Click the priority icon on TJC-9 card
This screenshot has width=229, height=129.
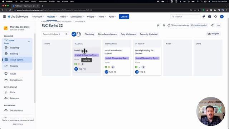point(140,67)
